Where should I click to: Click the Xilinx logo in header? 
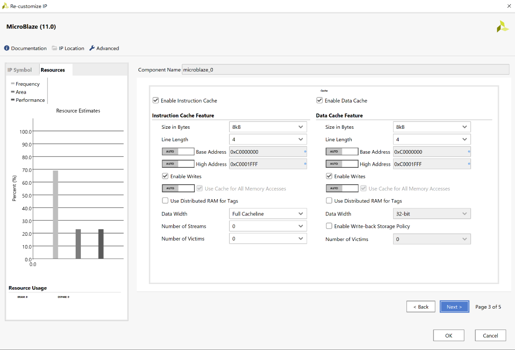tap(503, 27)
